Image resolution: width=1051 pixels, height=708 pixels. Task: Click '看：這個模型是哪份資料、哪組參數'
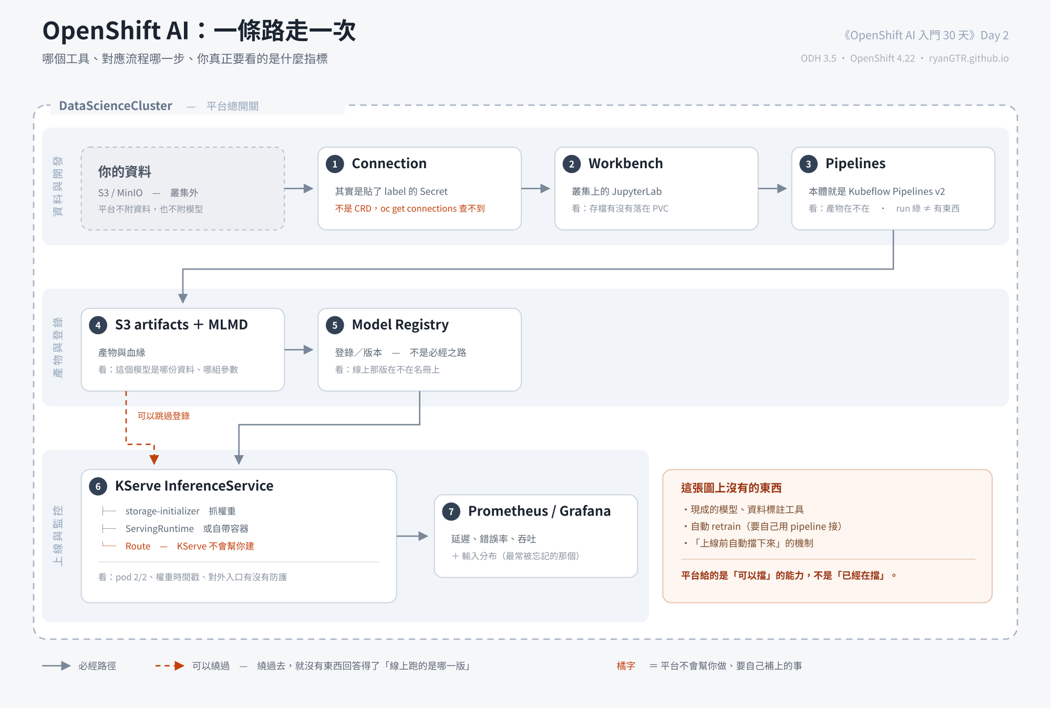click(168, 370)
